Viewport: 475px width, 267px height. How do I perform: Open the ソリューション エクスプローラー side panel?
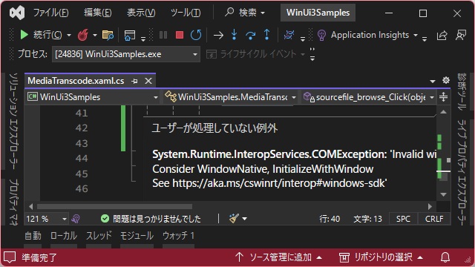13,121
